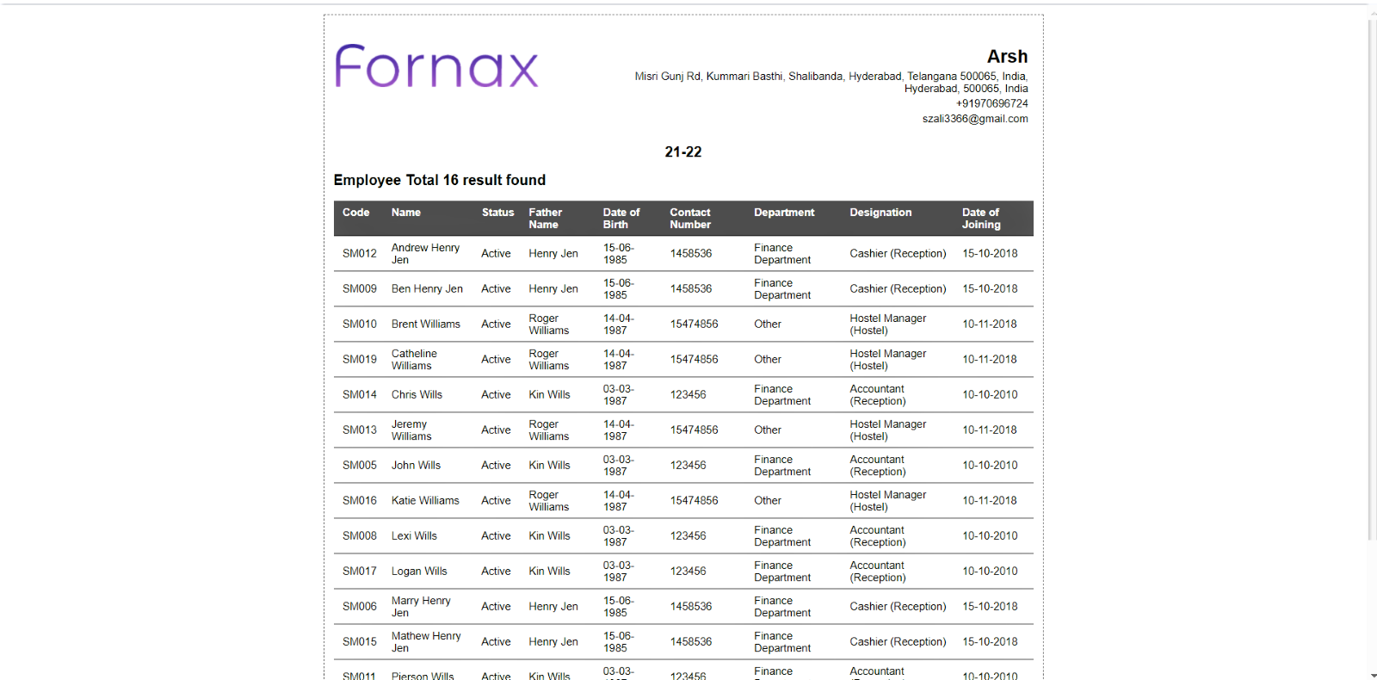The image size is (1377, 680).
Task: Click the Designation column header
Action: [x=880, y=213]
